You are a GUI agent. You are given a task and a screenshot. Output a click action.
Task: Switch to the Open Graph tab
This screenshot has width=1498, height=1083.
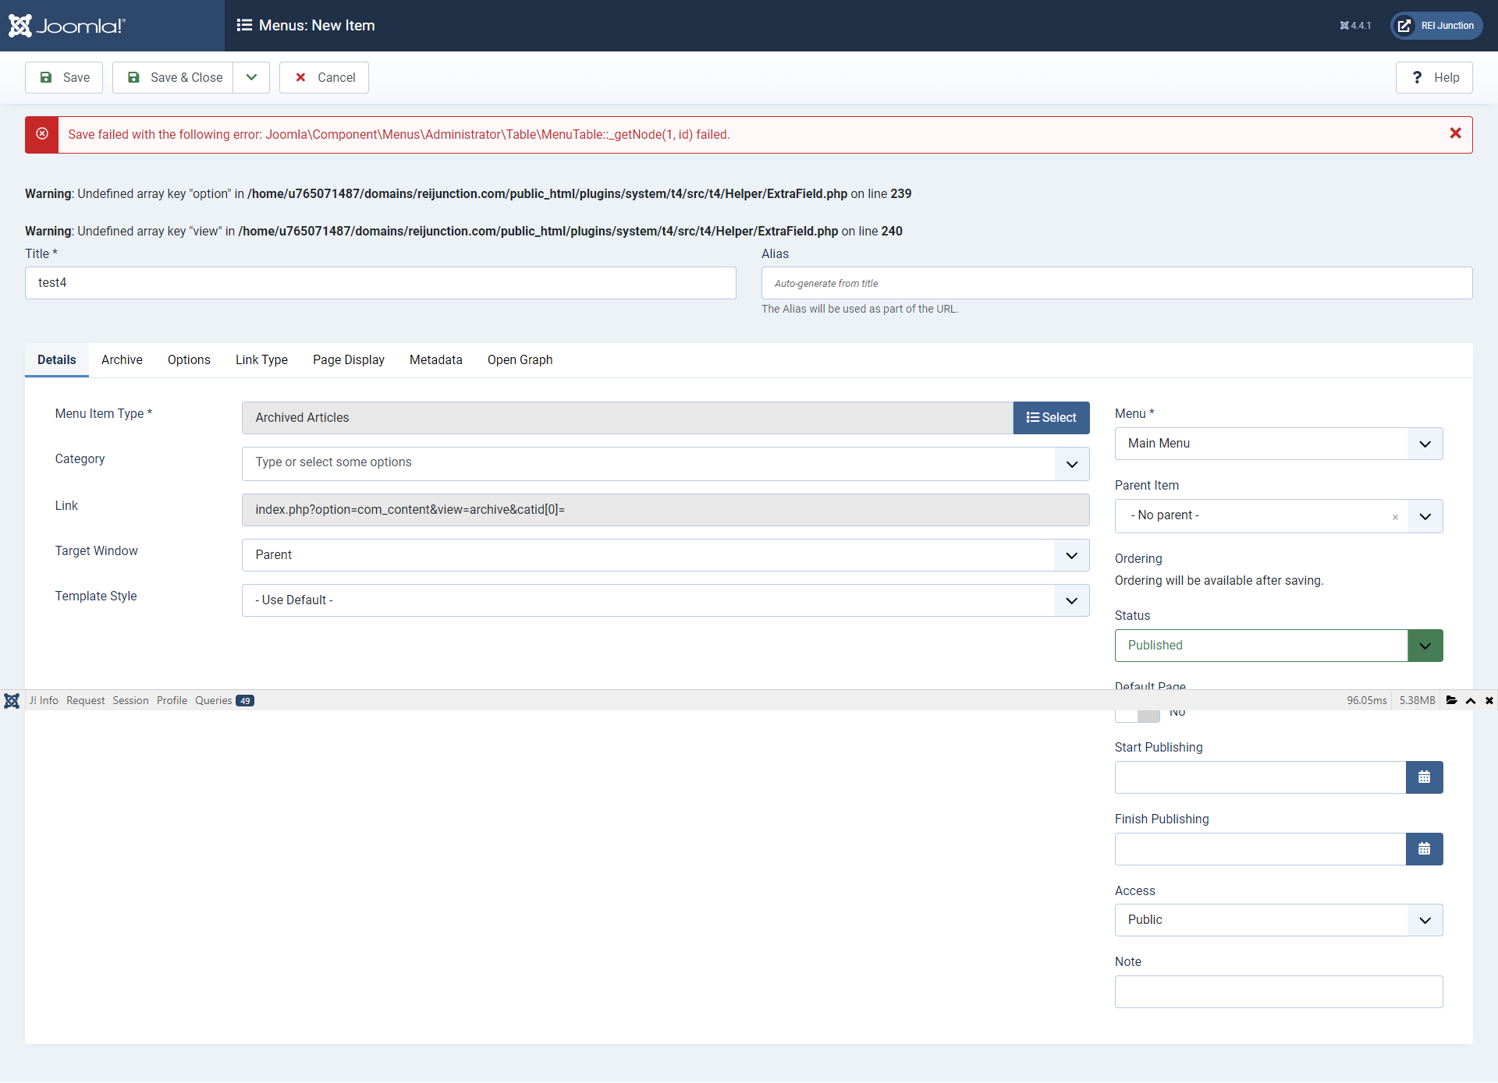pyautogui.click(x=520, y=360)
